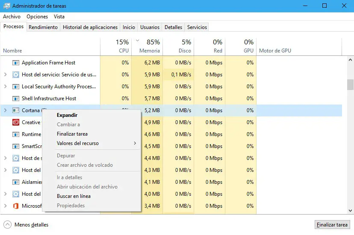Switch to the Usuarios tab
This screenshot has height=235, width=354.
[x=150, y=27]
